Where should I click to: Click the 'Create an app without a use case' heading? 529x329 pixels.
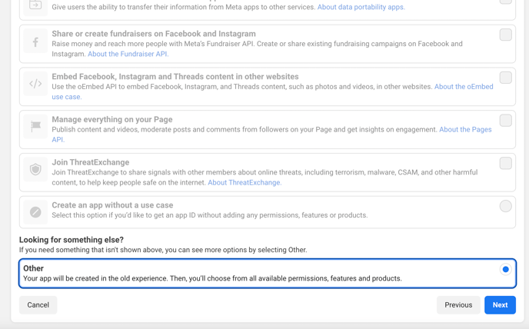112,205
